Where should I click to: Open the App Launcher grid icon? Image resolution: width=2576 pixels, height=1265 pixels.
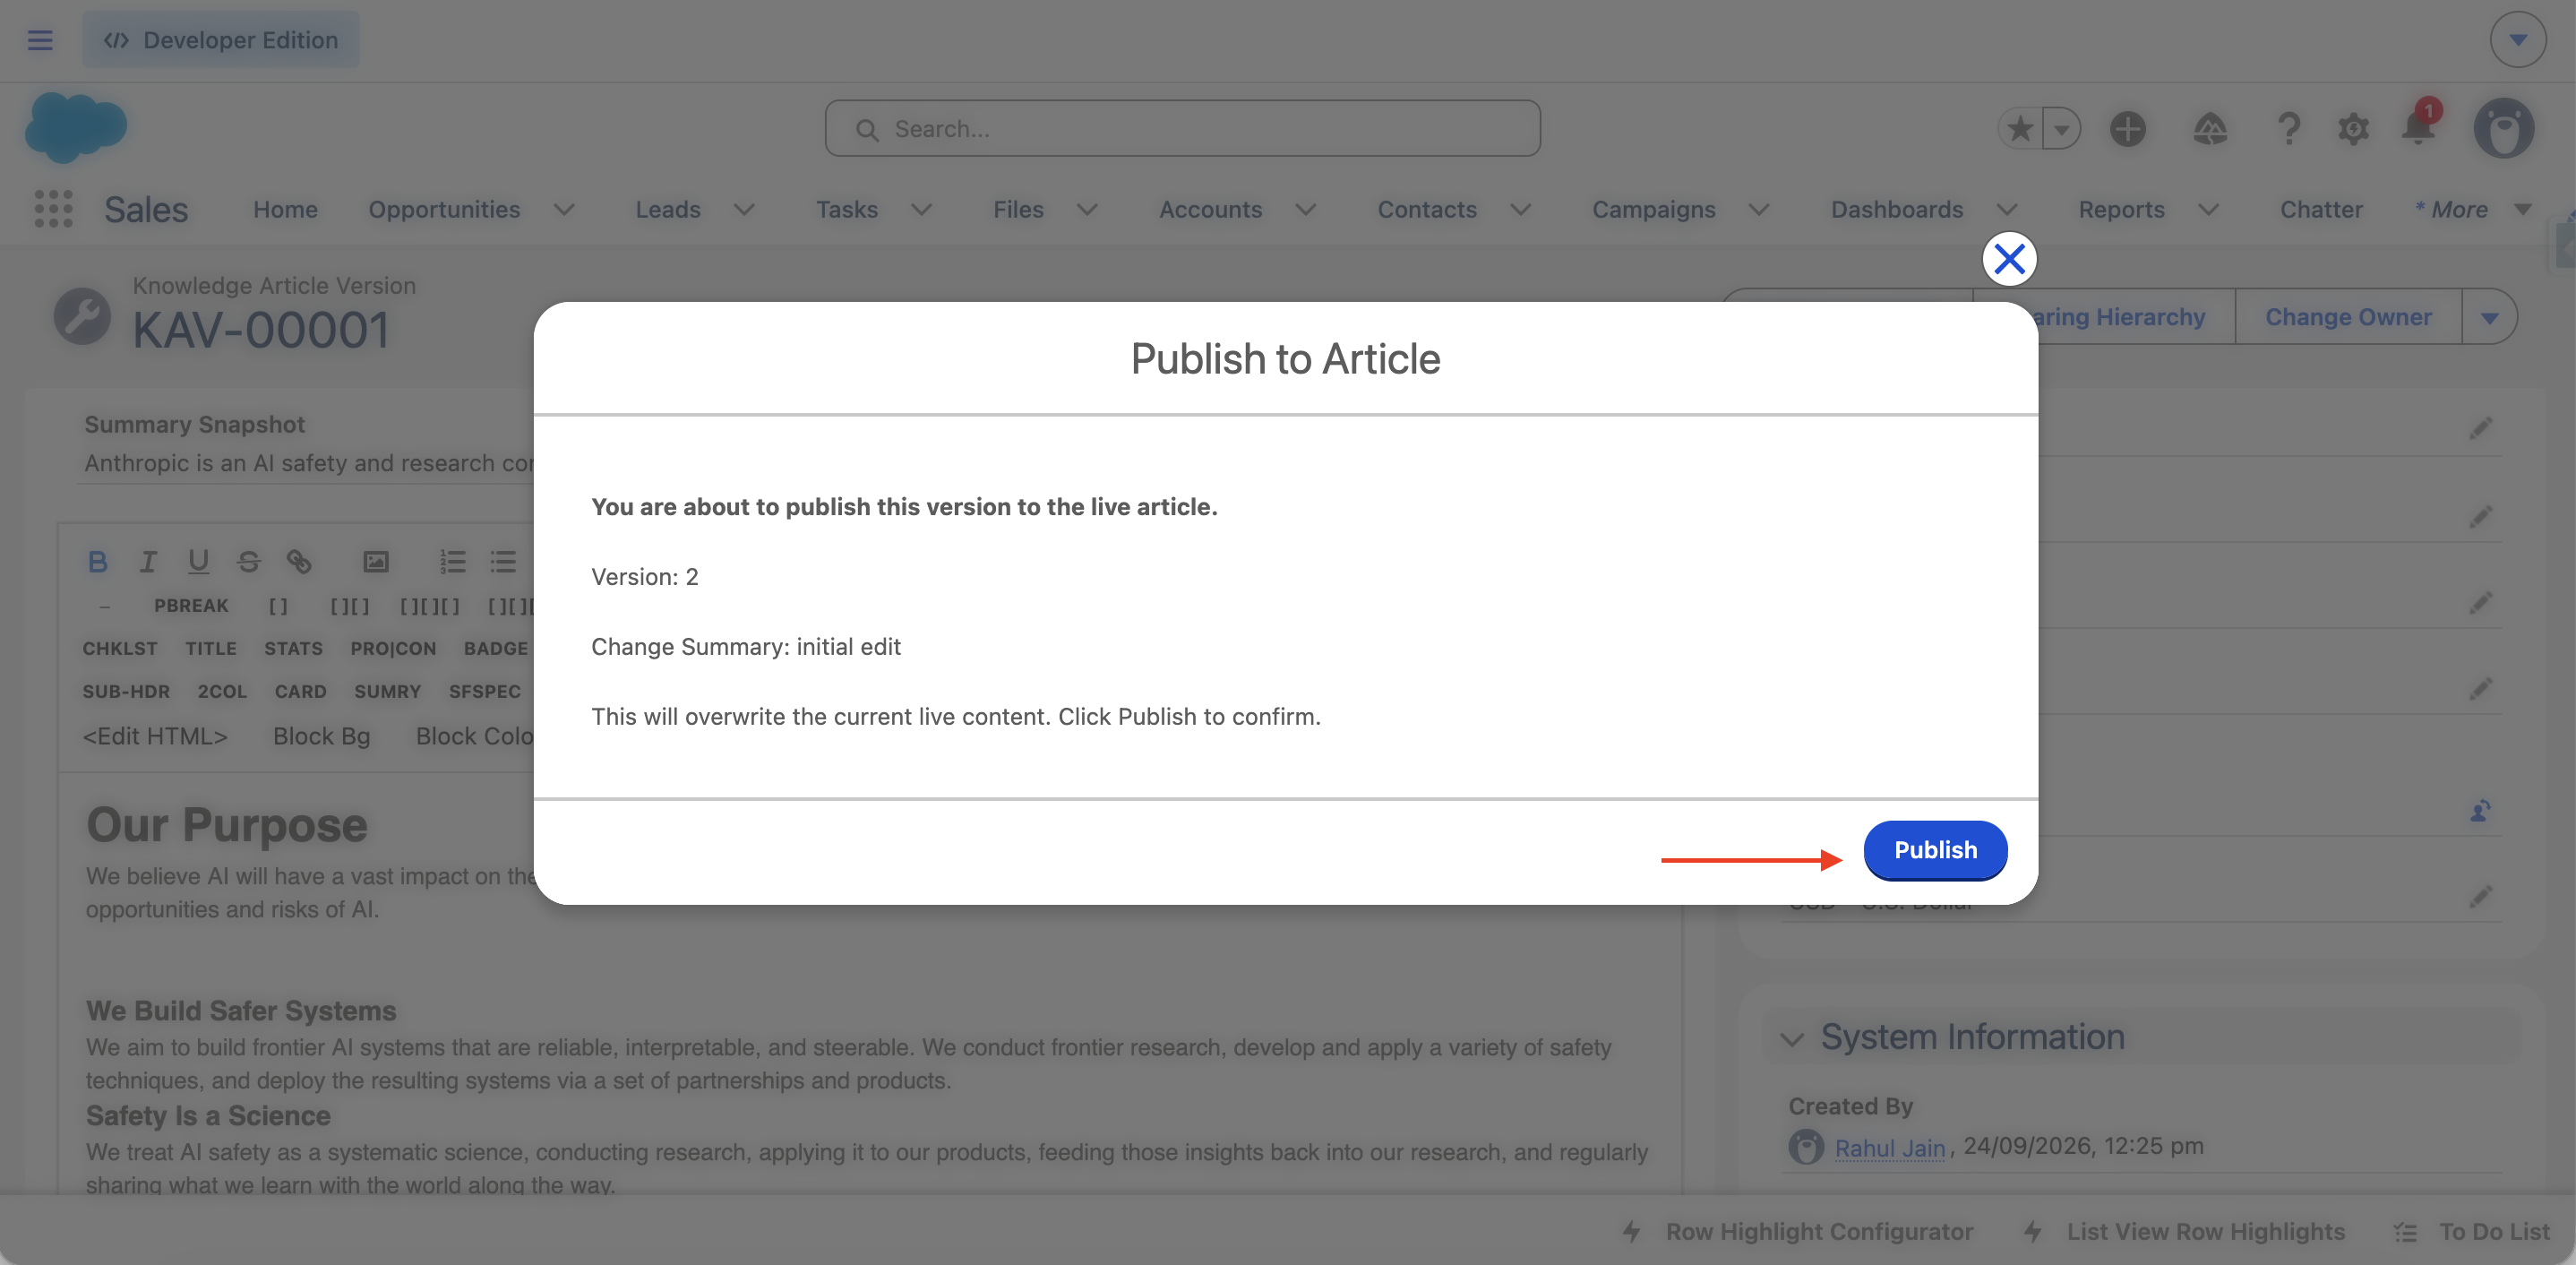pos(54,209)
